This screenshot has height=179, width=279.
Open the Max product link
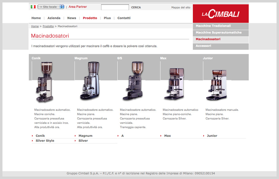(x=167, y=136)
